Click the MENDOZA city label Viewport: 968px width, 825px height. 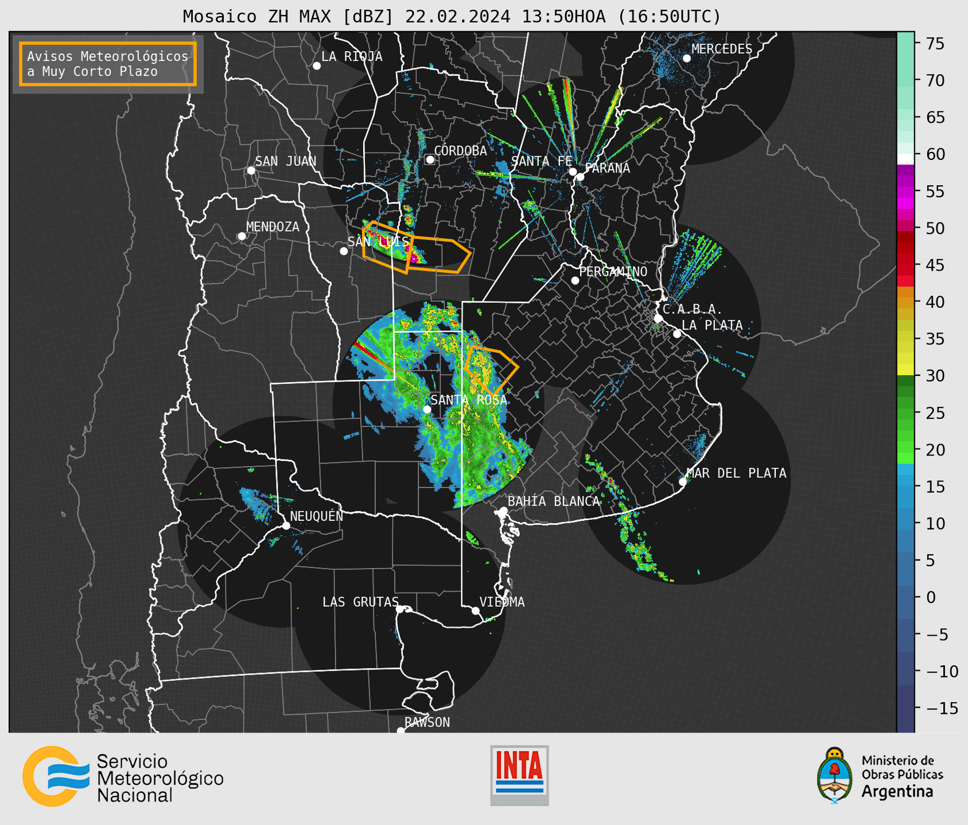[x=273, y=227]
